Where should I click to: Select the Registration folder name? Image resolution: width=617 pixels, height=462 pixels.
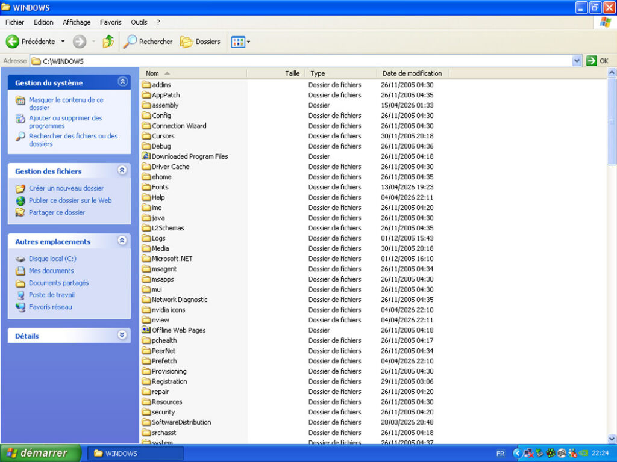click(x=169, y=381)
